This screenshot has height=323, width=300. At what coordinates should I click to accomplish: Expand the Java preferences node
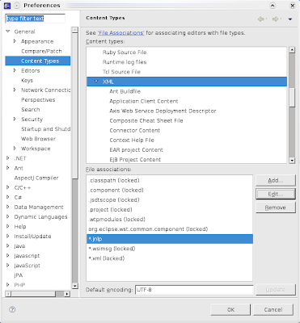(8, 245)
